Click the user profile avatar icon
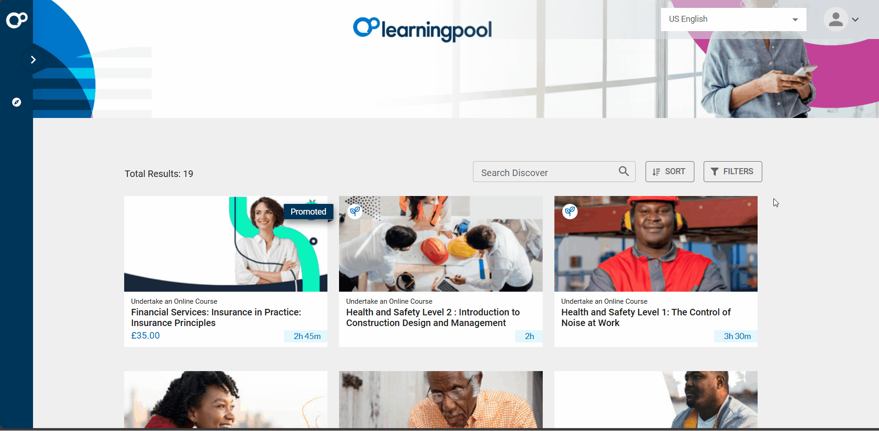 [x=835, y=20]
